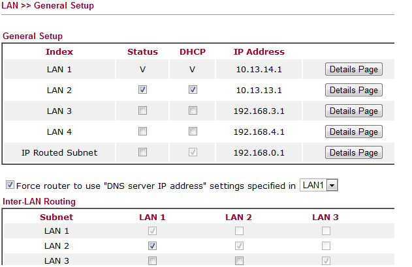This screenshot has width=412, height=267.
Task: Toggle Force router DNS server checkbox
Action: [x=9, y=186]
